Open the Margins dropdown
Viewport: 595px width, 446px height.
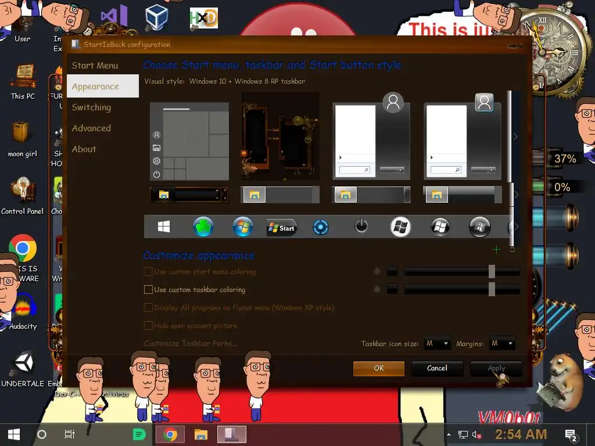click(502, 343)
